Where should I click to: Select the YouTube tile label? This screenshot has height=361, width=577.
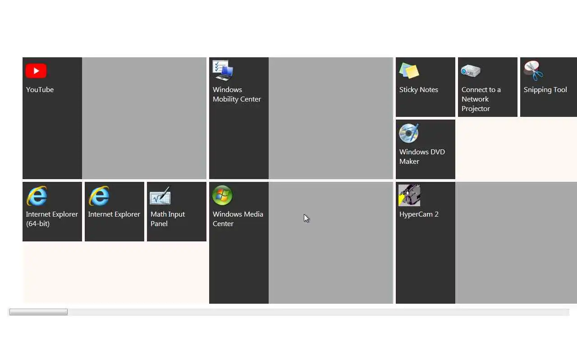coord(40,90)
